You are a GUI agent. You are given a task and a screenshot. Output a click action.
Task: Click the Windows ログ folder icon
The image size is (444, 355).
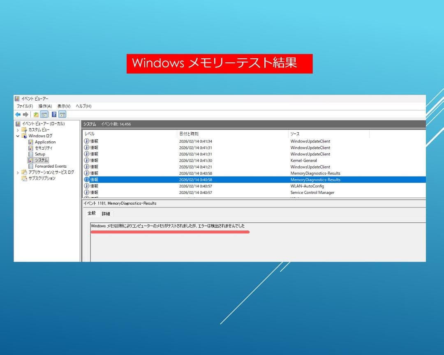24,136
